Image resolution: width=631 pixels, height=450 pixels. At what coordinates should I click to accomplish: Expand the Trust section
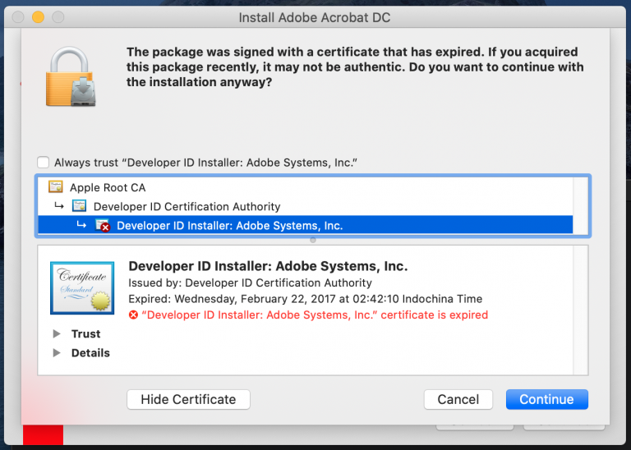[x=57, y=333]
